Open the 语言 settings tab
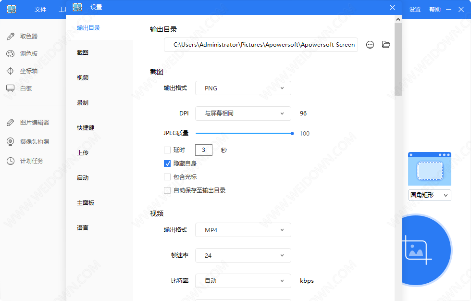The width and height of the screenshot is (471, 301). 83,228
